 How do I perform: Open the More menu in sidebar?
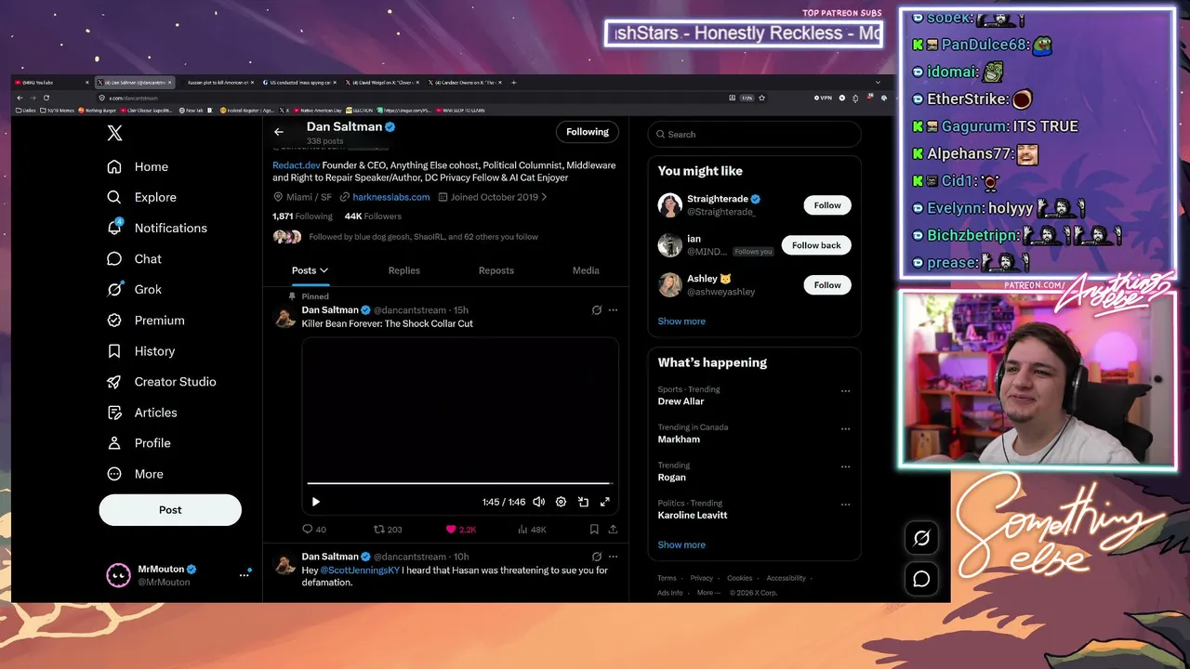coord(135,474)
